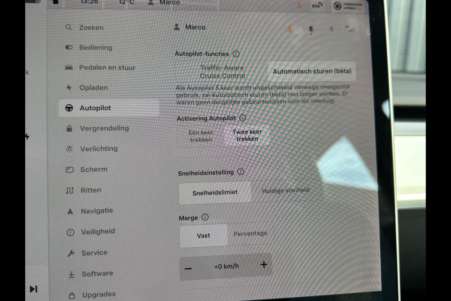Increase speed offset with plus button
Screen dimensions: 451x301
click(264, 265)
